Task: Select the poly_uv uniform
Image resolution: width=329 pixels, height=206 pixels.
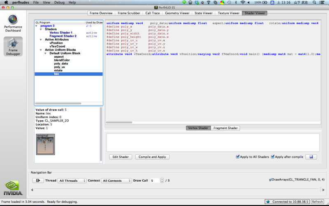Action: (59, 67)
